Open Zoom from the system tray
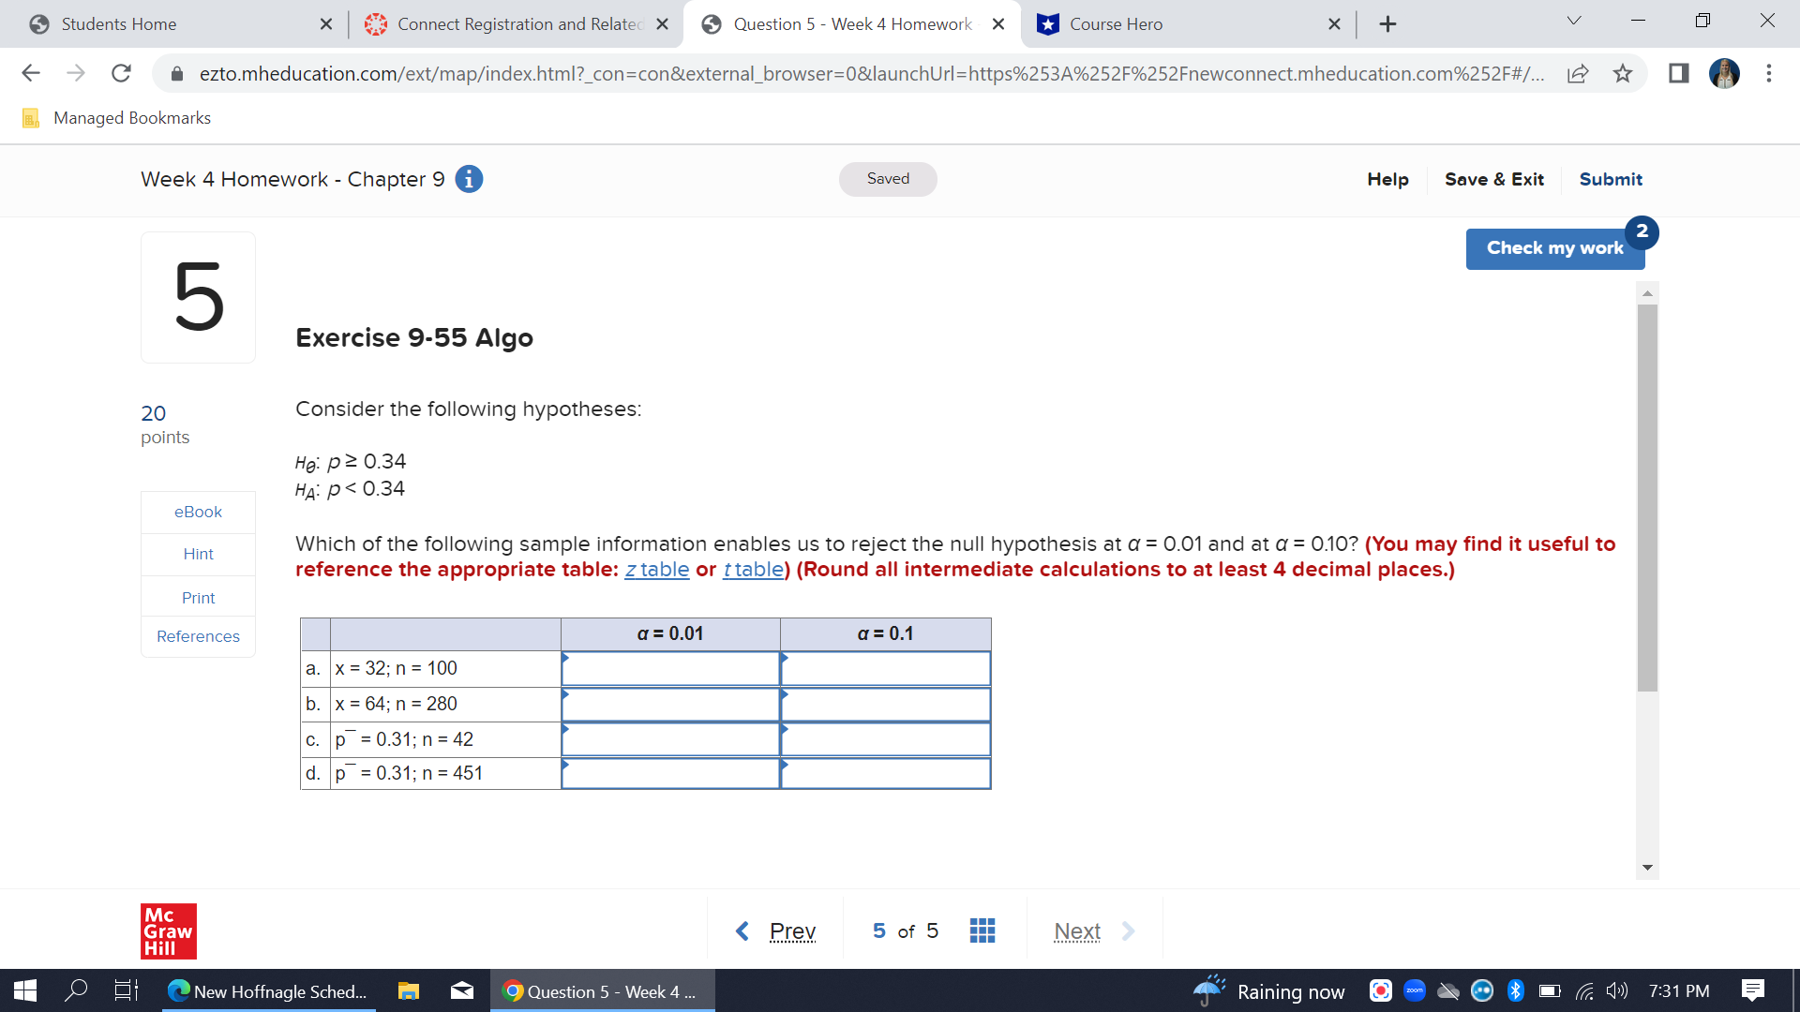The image size is (1800, 1012). coord(1415,990)
